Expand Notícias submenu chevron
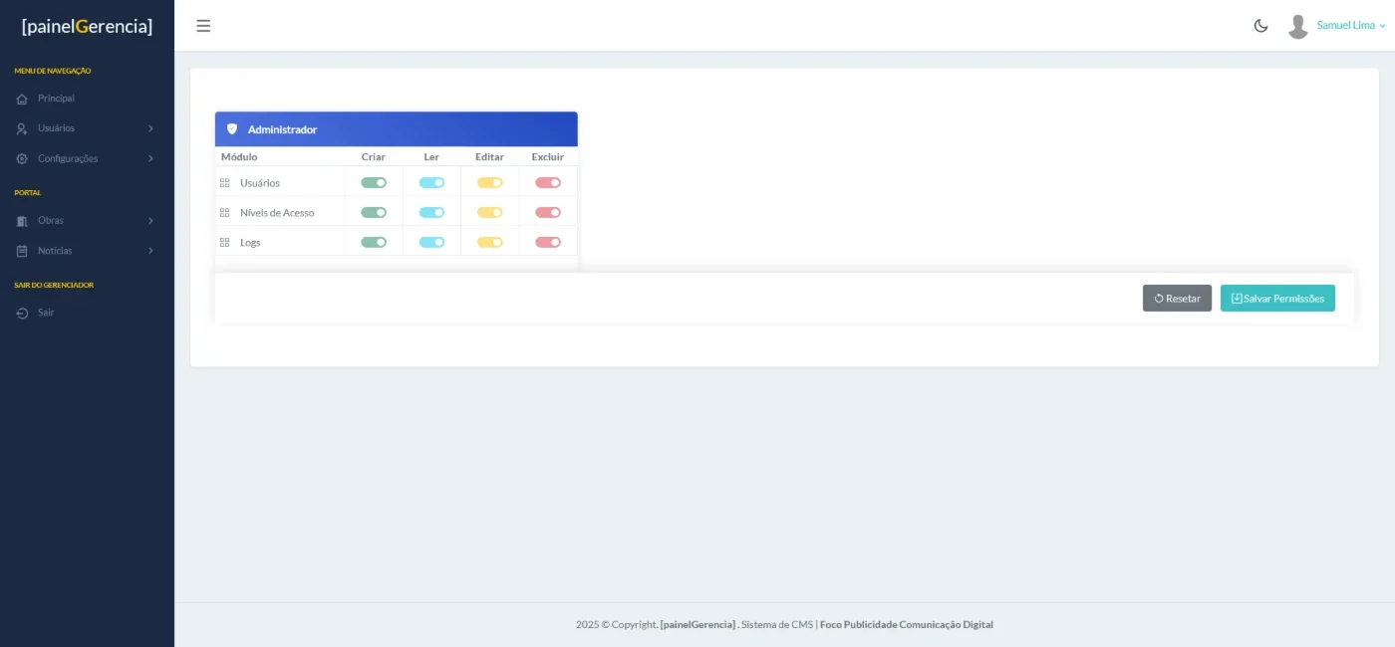 [x=150, y=251]
